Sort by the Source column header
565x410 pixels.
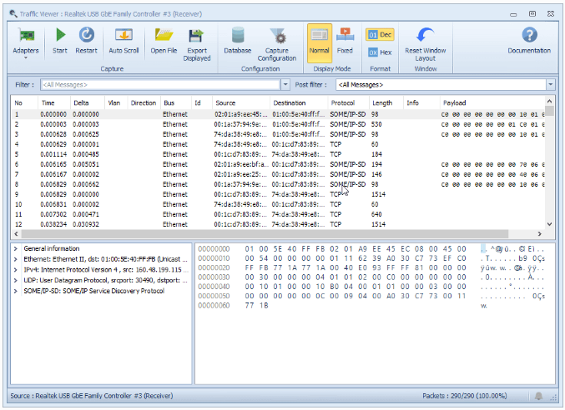click(240, 102)
